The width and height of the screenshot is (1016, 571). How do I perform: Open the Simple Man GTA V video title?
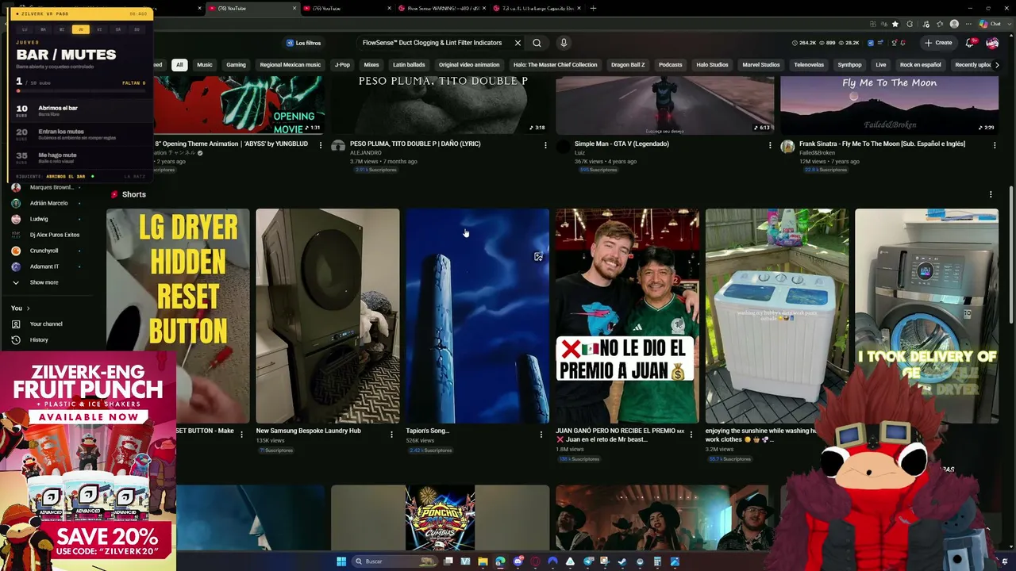click(x=622, y=144)
